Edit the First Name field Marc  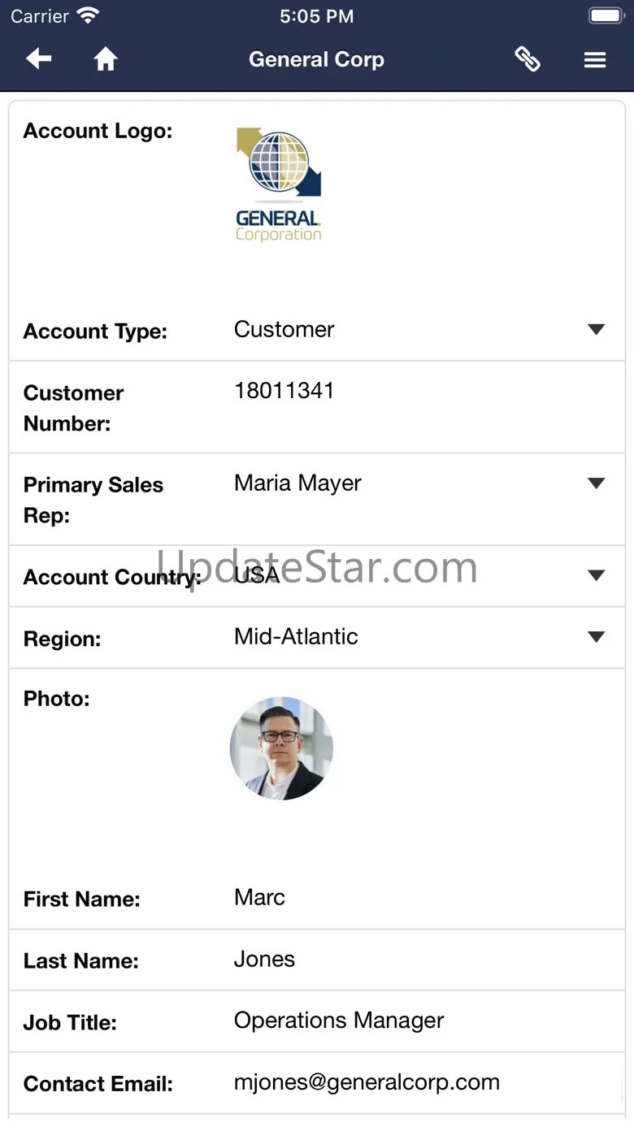pyautogui.click(x=260, y=898)
